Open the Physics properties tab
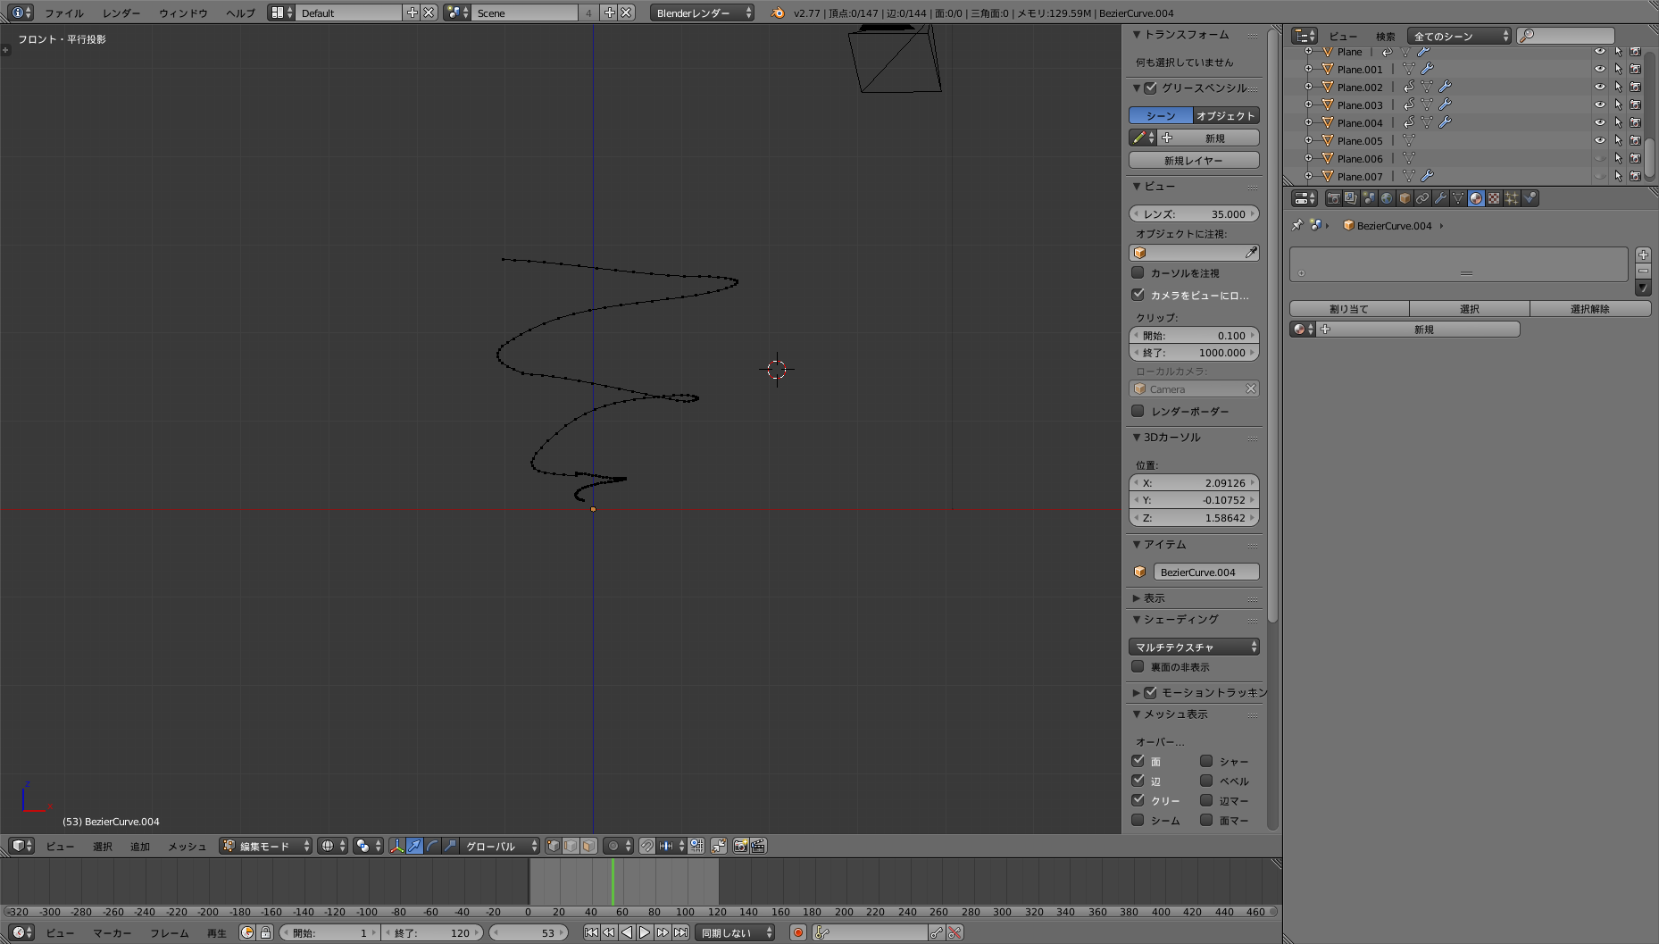The image size is (1659, 944). tap(1530, 198)
